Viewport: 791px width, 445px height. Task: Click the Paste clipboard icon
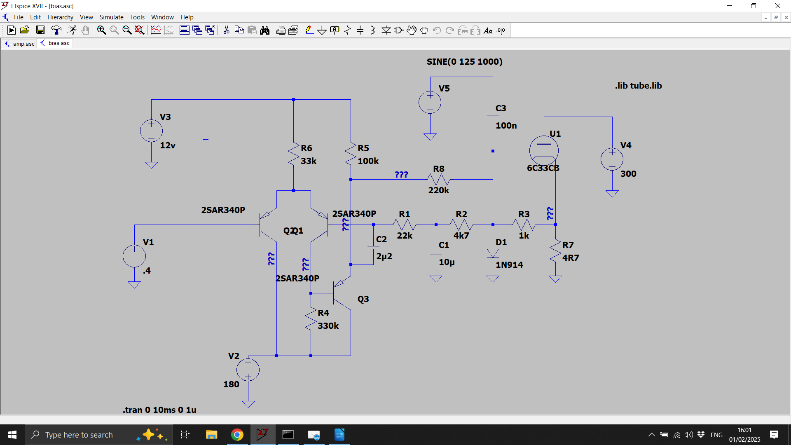click(252, 30)
